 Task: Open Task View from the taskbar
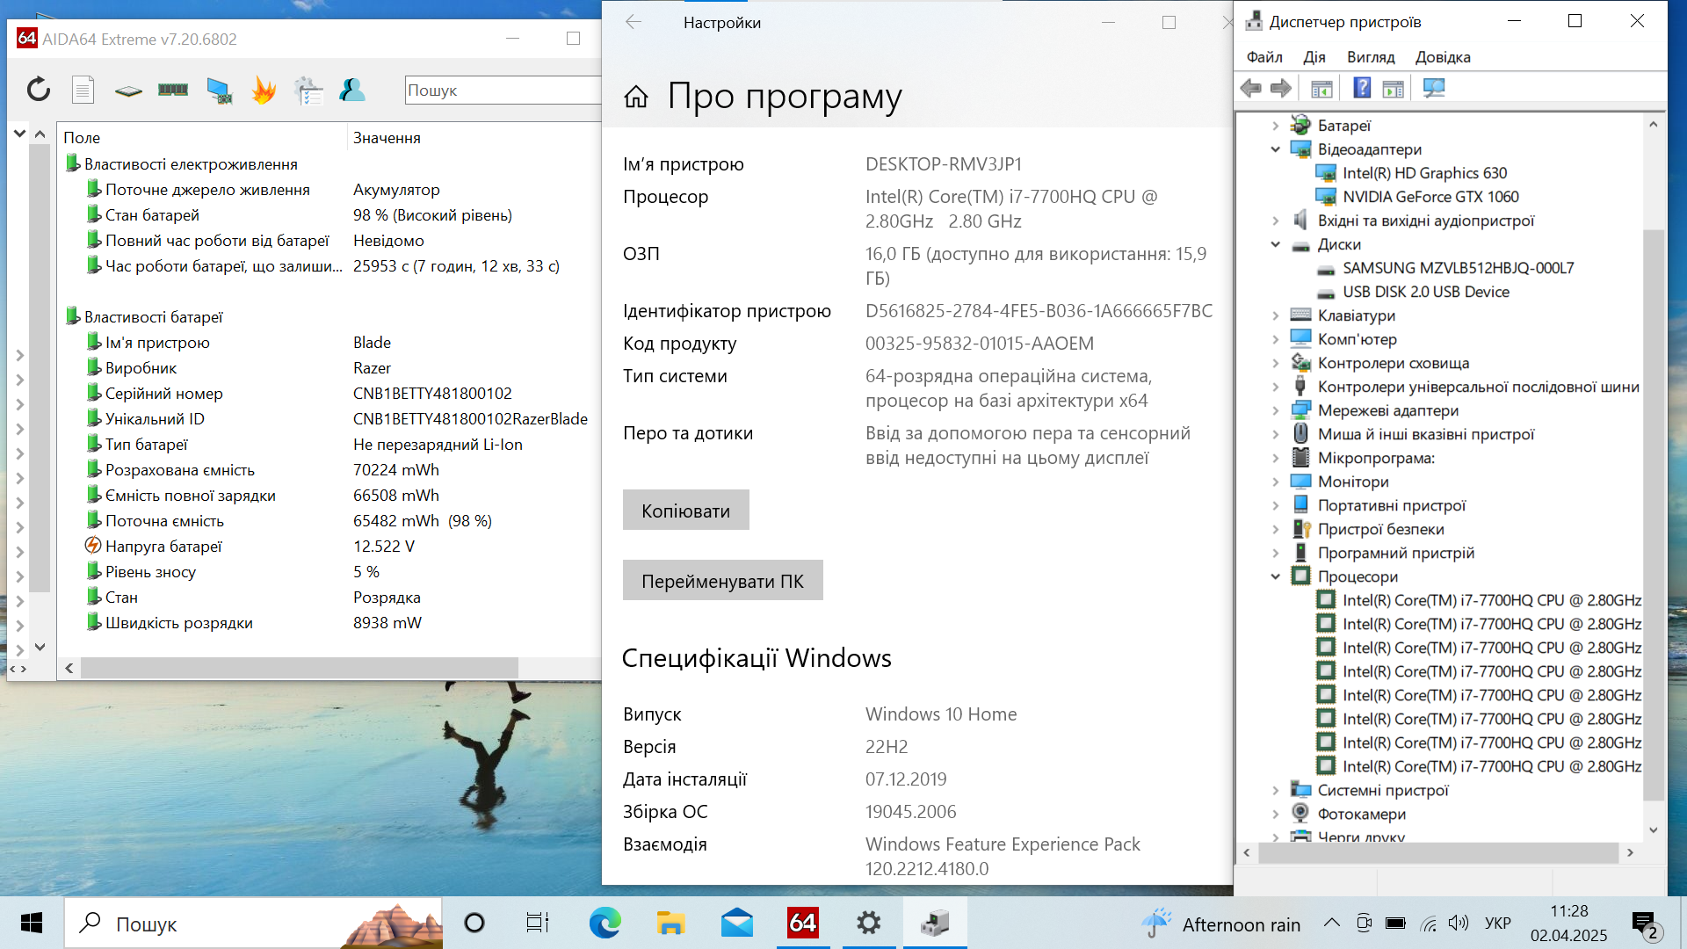coord(538,923)
